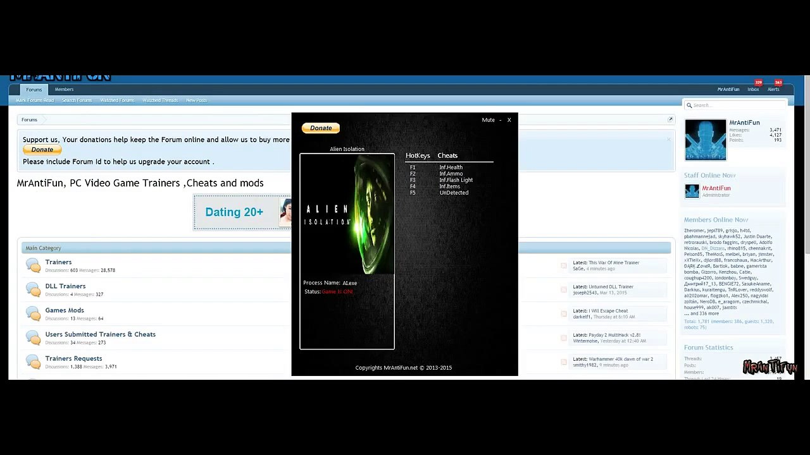
Task: Open the Inbox with 329 badge
Action: coord(753,90)
